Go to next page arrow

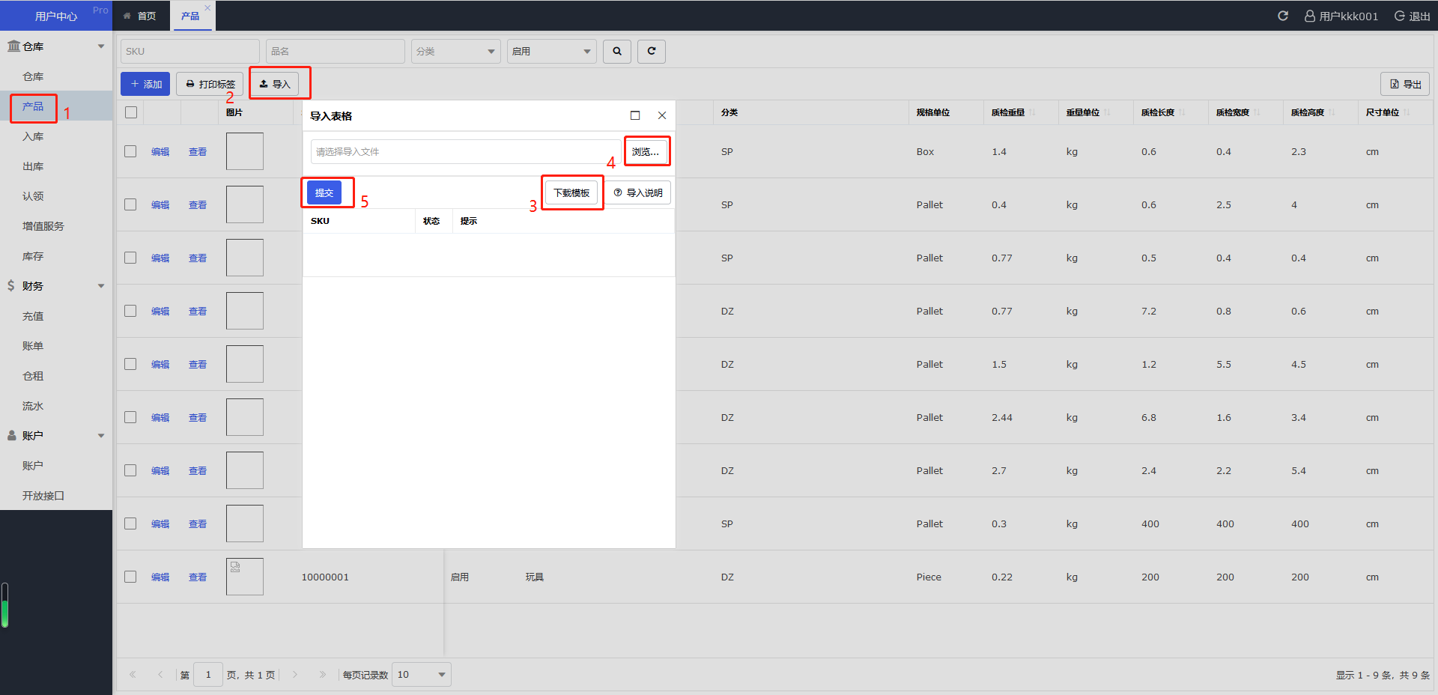pos(295,675)
